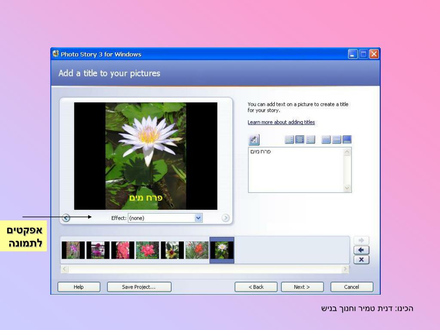440x330 pixels.
Task: Select the third thumbnail with pink flower
Action: coord(122,250)
